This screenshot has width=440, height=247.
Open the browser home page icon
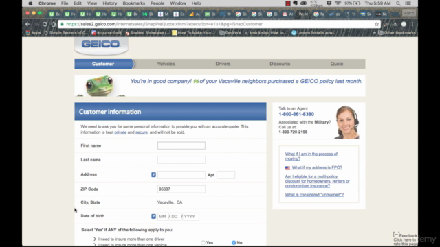pyautogui.click(x=54, y=24)
